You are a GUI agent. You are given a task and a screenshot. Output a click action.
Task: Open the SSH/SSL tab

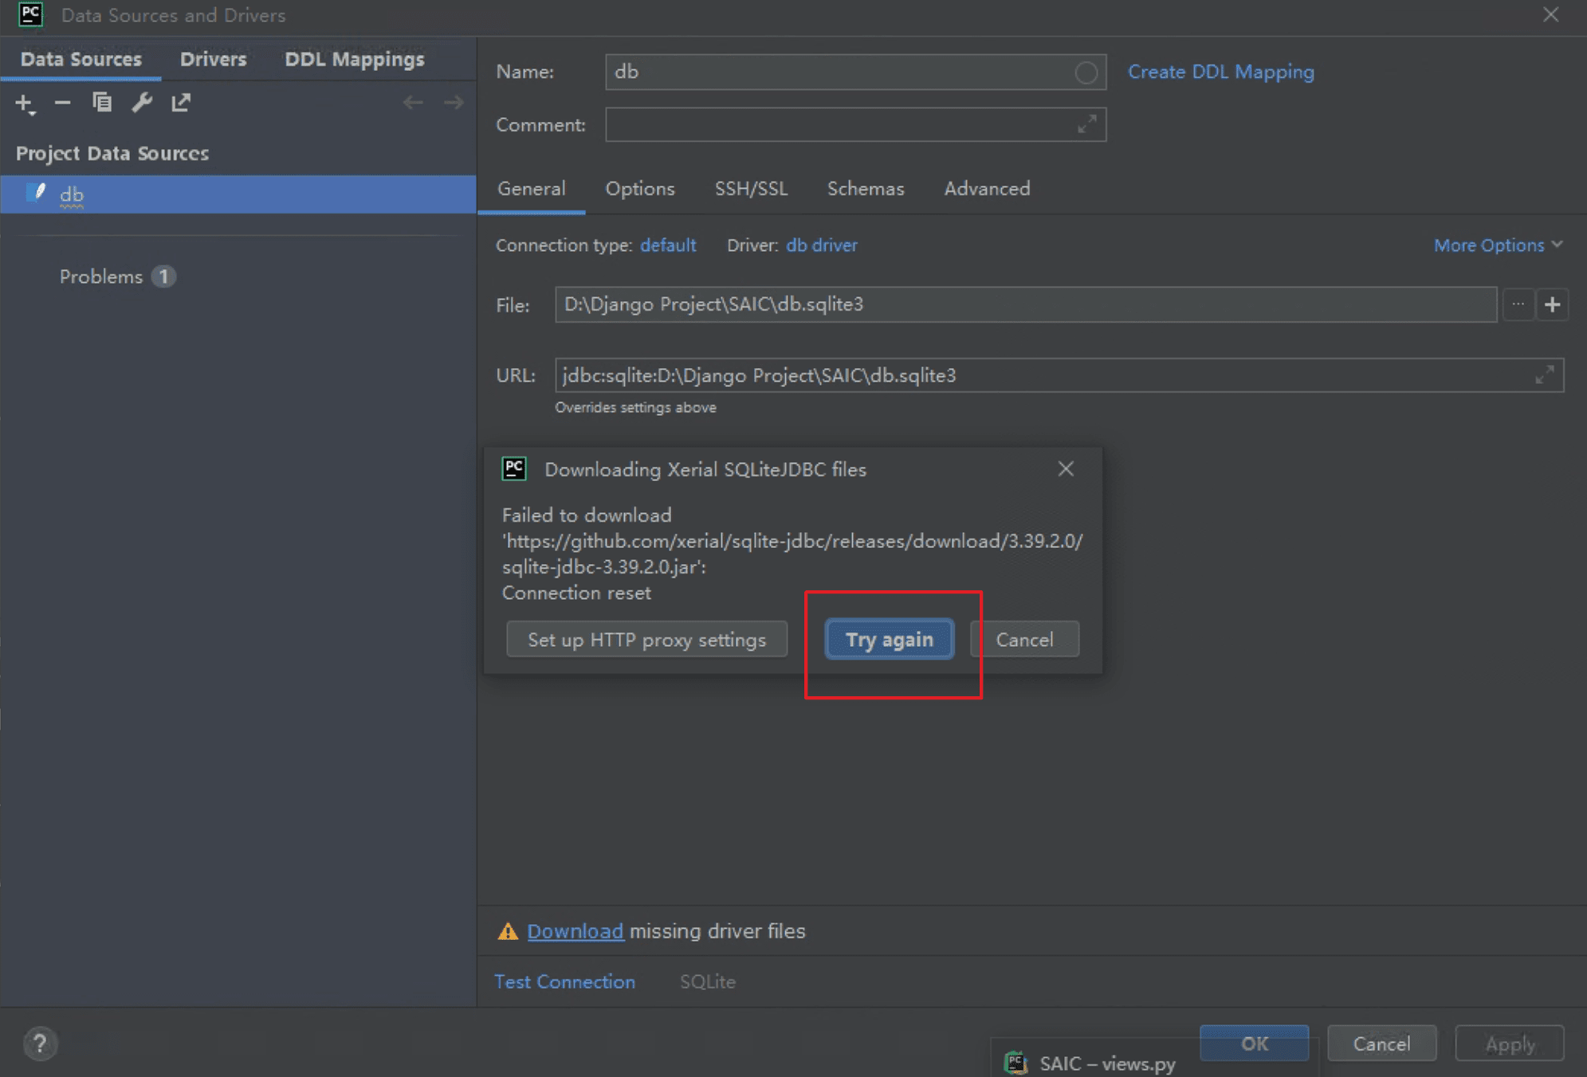click(750, 189)
